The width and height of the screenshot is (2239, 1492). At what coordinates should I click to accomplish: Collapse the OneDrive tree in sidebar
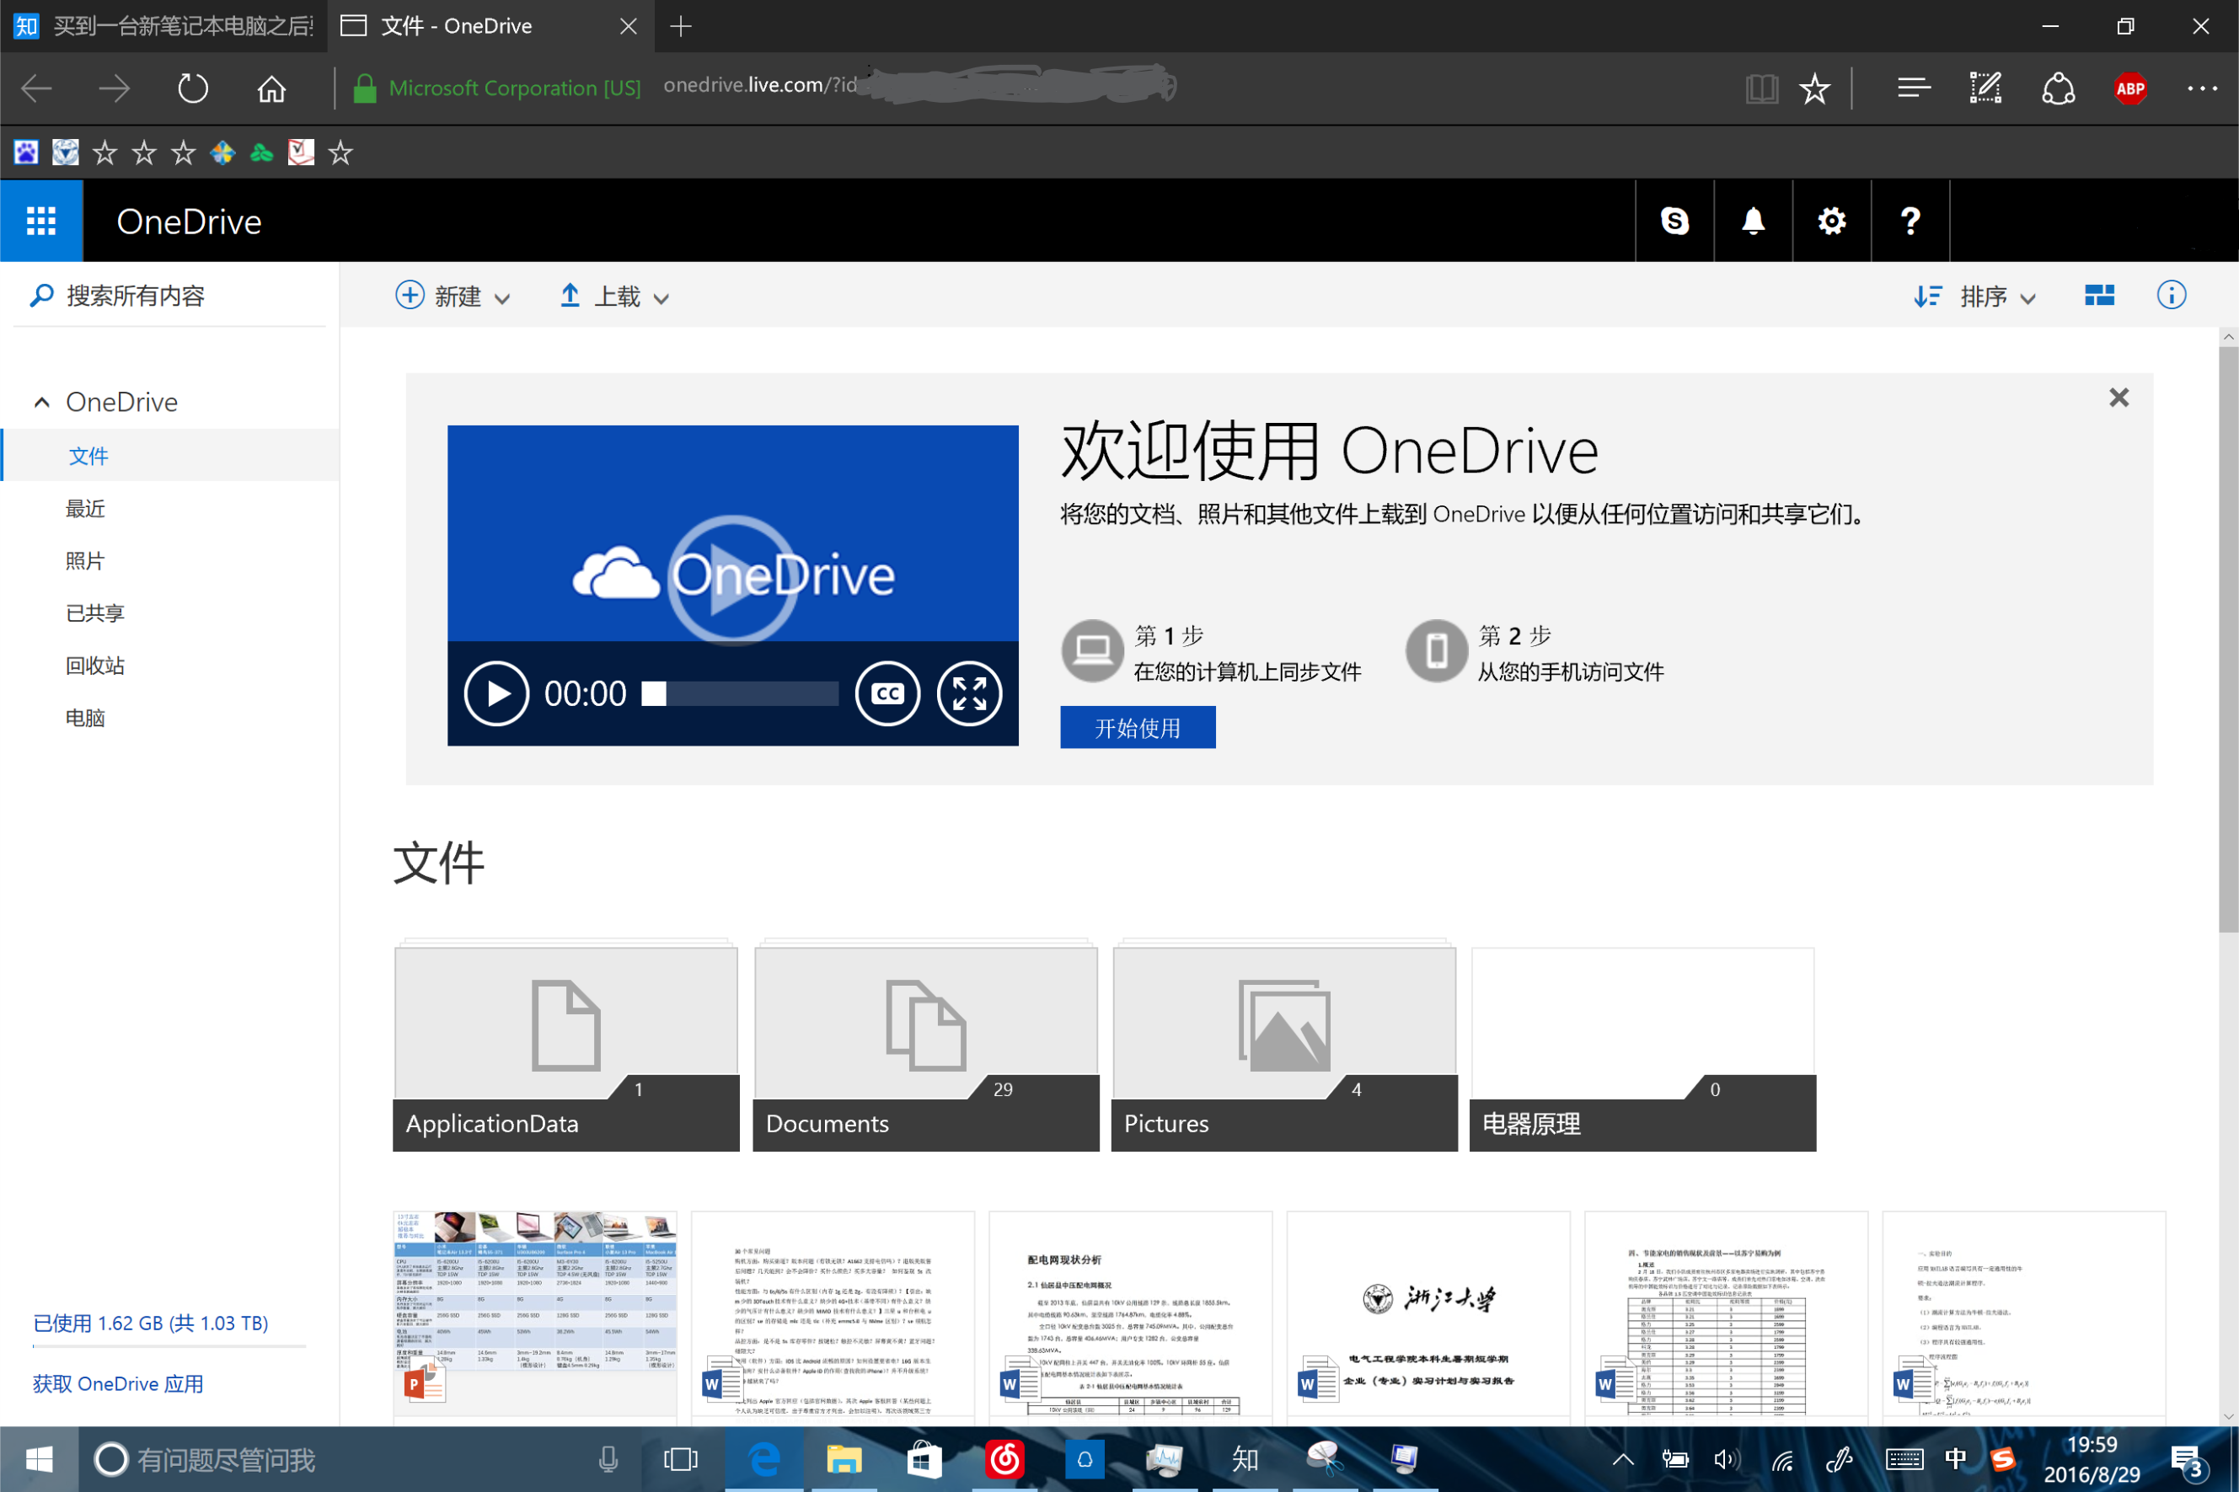(42, 403)
